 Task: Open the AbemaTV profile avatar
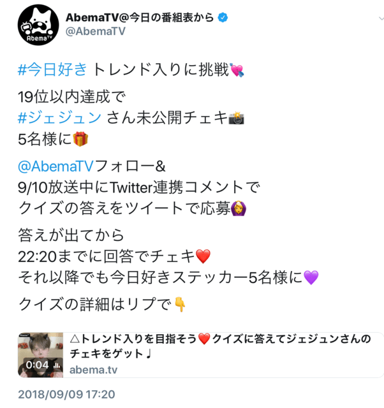pos(38,25)
